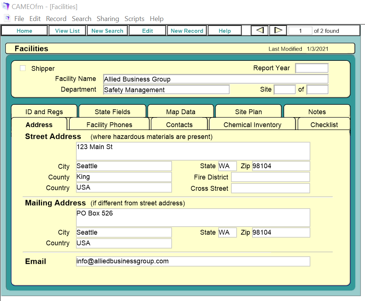Switch to State Fields tab
Viewport: 365px width, 301px height.
coord(113,112)
